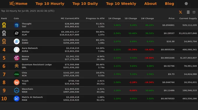Click the Quantum Resistant Ledger logo
Screen dimensions: 198x110
[17, 66]
